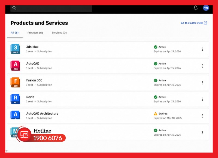
Task: Switch to the Products (6) tab
Action: point(35,33)
